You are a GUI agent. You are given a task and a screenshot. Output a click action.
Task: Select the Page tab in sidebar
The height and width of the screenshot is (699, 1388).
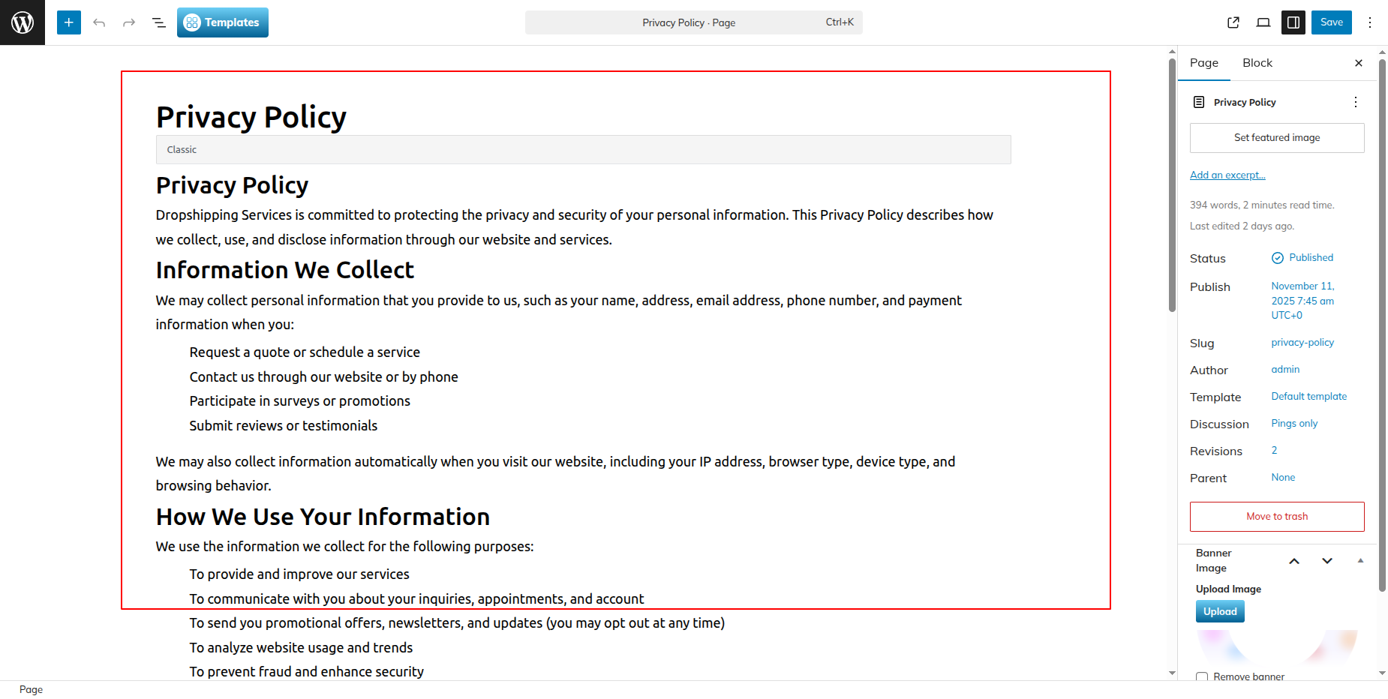tap(1203, 63)
